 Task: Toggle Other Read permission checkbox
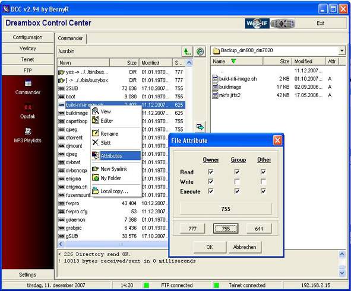pyautogui.click(x=263, y=172)
